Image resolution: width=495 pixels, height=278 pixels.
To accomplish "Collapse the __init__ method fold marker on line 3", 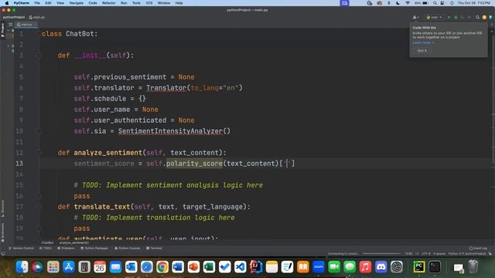I will pos(39,56).
